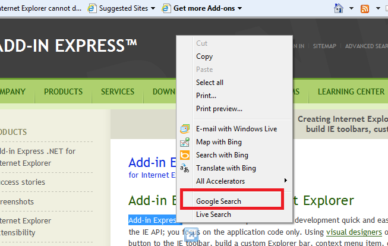Click the Home icon in IE toolbar
Viewport: 388px width, 246px height.
pyautogui.click(x=339, y=8)
